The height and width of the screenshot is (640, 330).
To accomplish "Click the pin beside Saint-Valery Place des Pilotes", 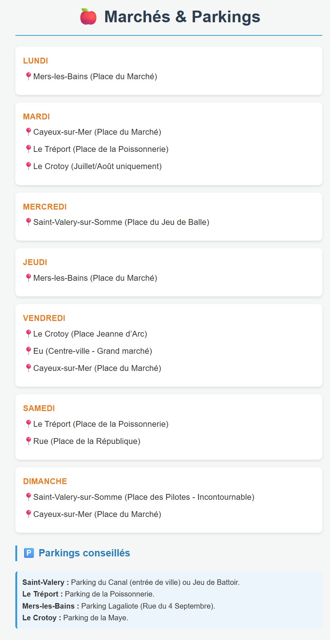I will click(29, 497).
